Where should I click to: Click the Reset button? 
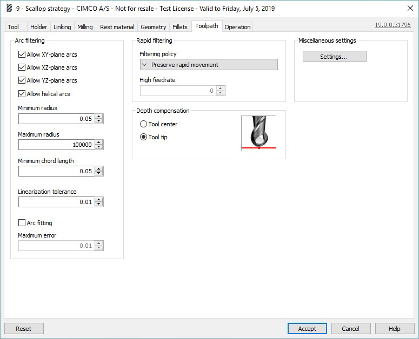(24, 329)
